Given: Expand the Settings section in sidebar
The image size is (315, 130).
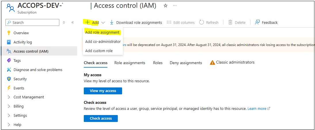Looking at the screenshot, I should pyautogui.click(x=9, y=116).
